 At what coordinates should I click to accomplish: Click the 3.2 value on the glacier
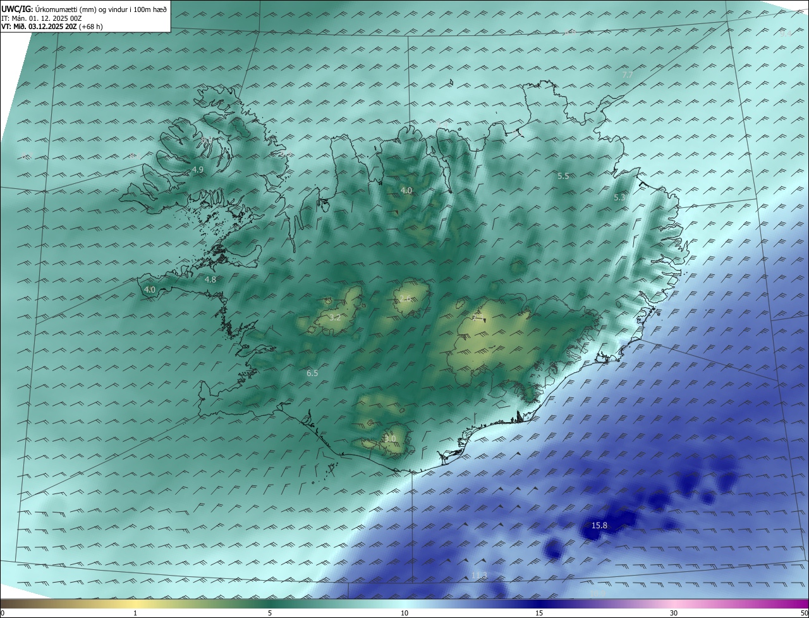tap(335, 318)
